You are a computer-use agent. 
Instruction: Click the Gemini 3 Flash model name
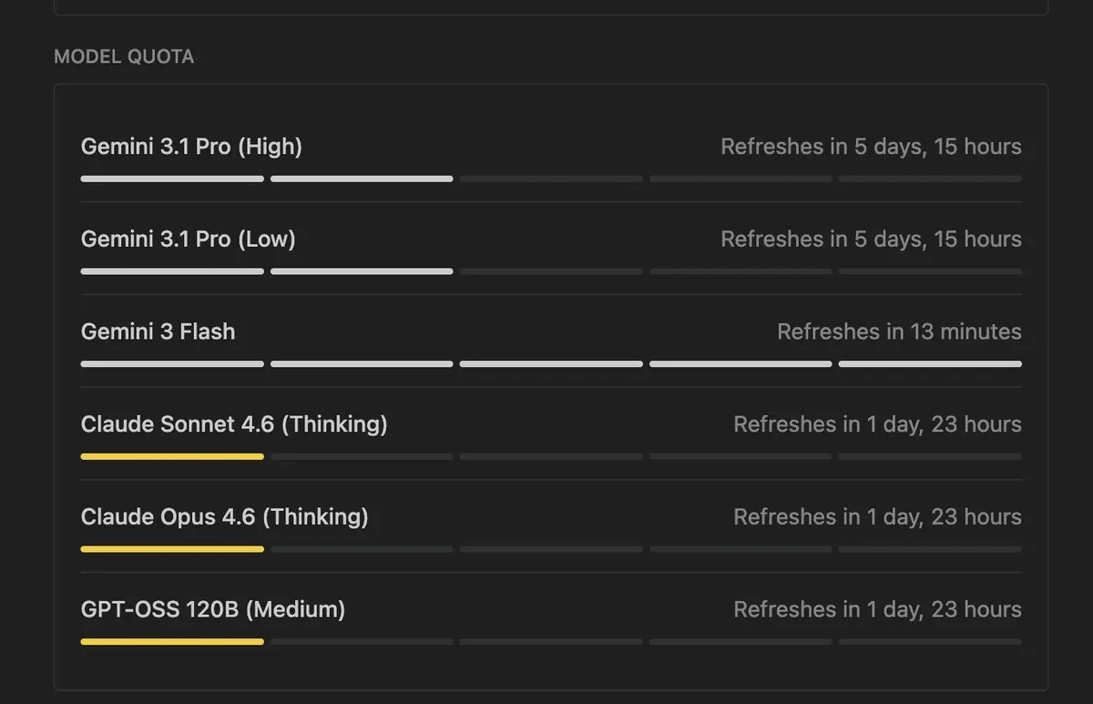(x=158, y=332)
